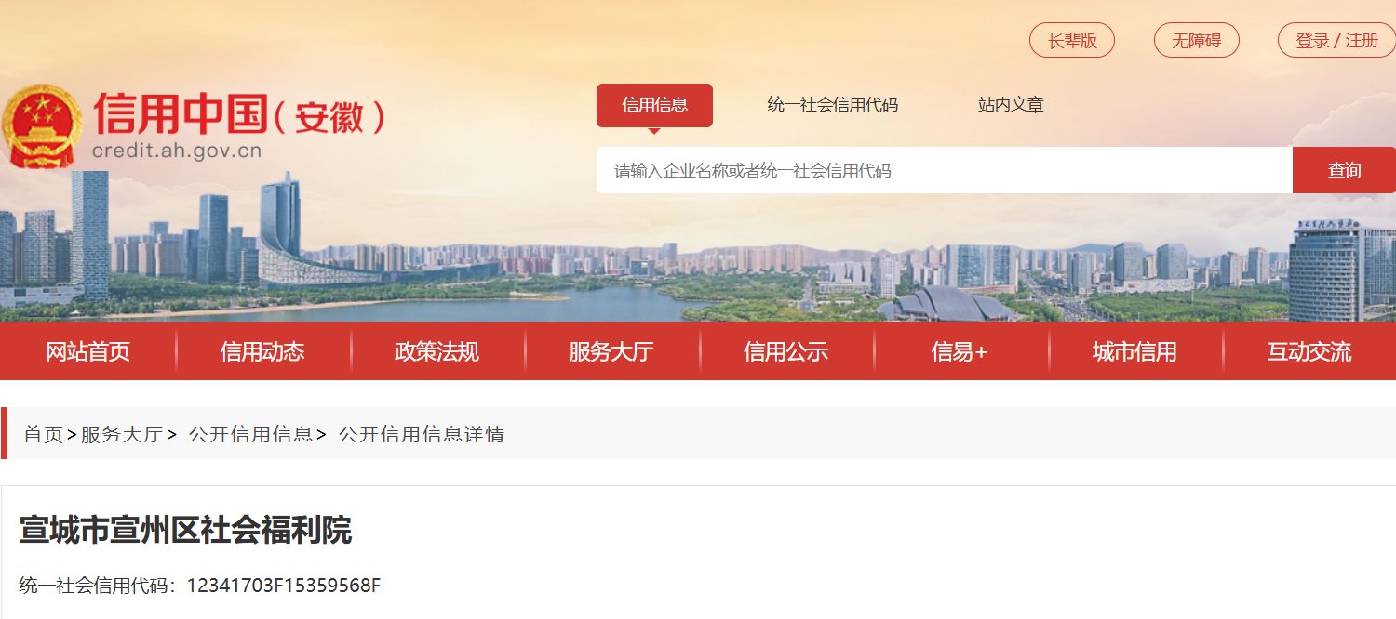Open the 信易+ menu item
Image resolution: width=1396 pixels, height=619 pixels.
[960, 351]
